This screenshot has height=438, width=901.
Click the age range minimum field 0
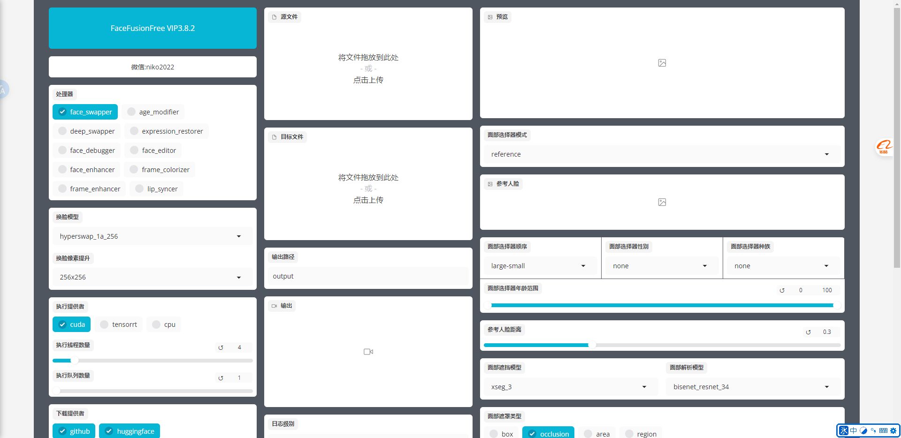coord(801,290)
